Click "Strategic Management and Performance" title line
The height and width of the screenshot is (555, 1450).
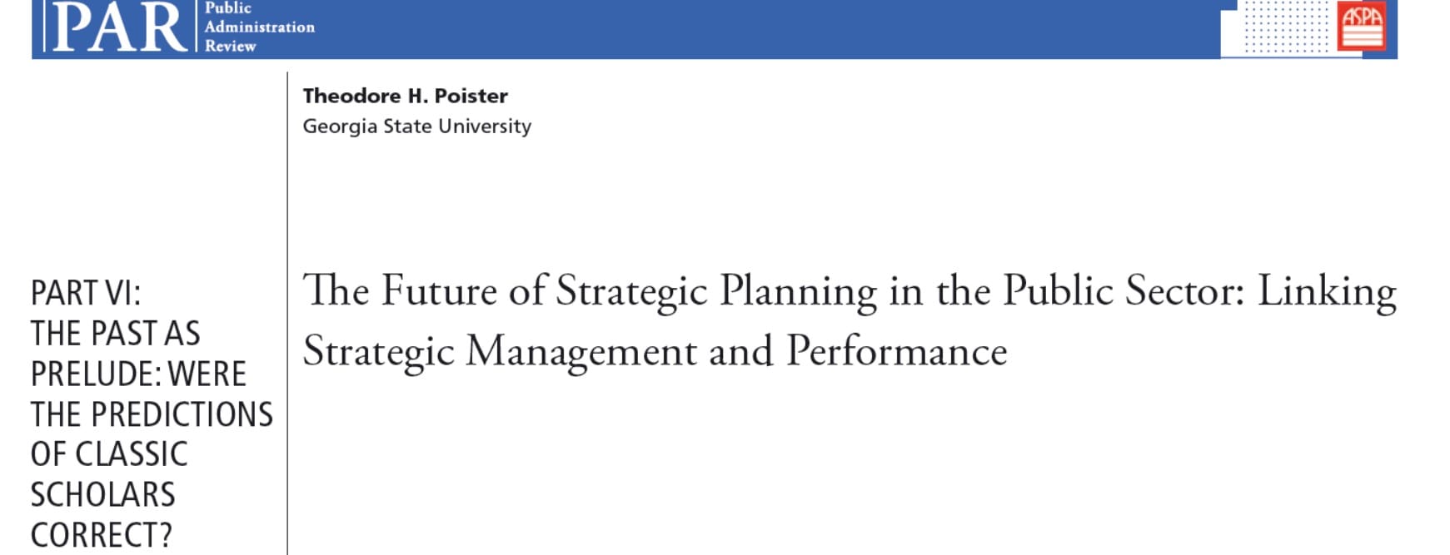point(655,352)
